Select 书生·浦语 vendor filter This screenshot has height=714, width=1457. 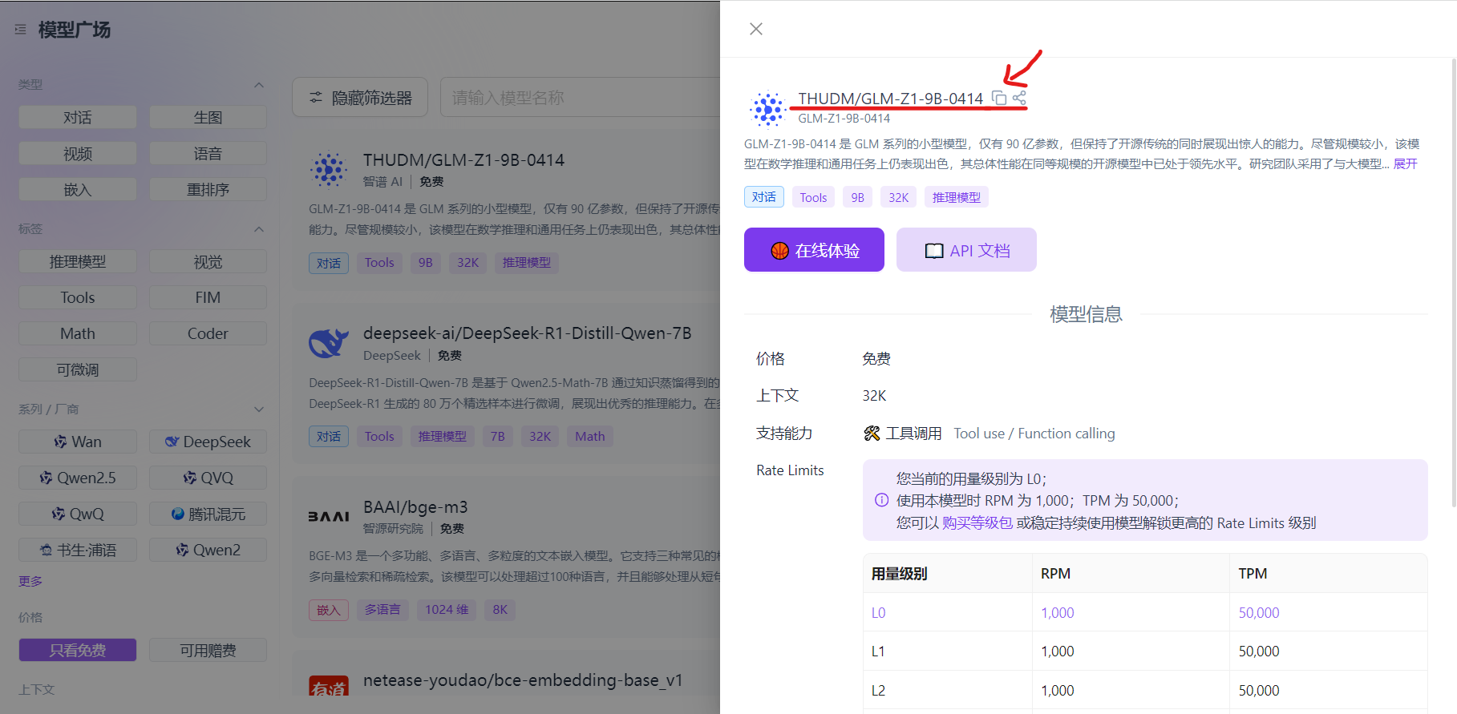78,550
